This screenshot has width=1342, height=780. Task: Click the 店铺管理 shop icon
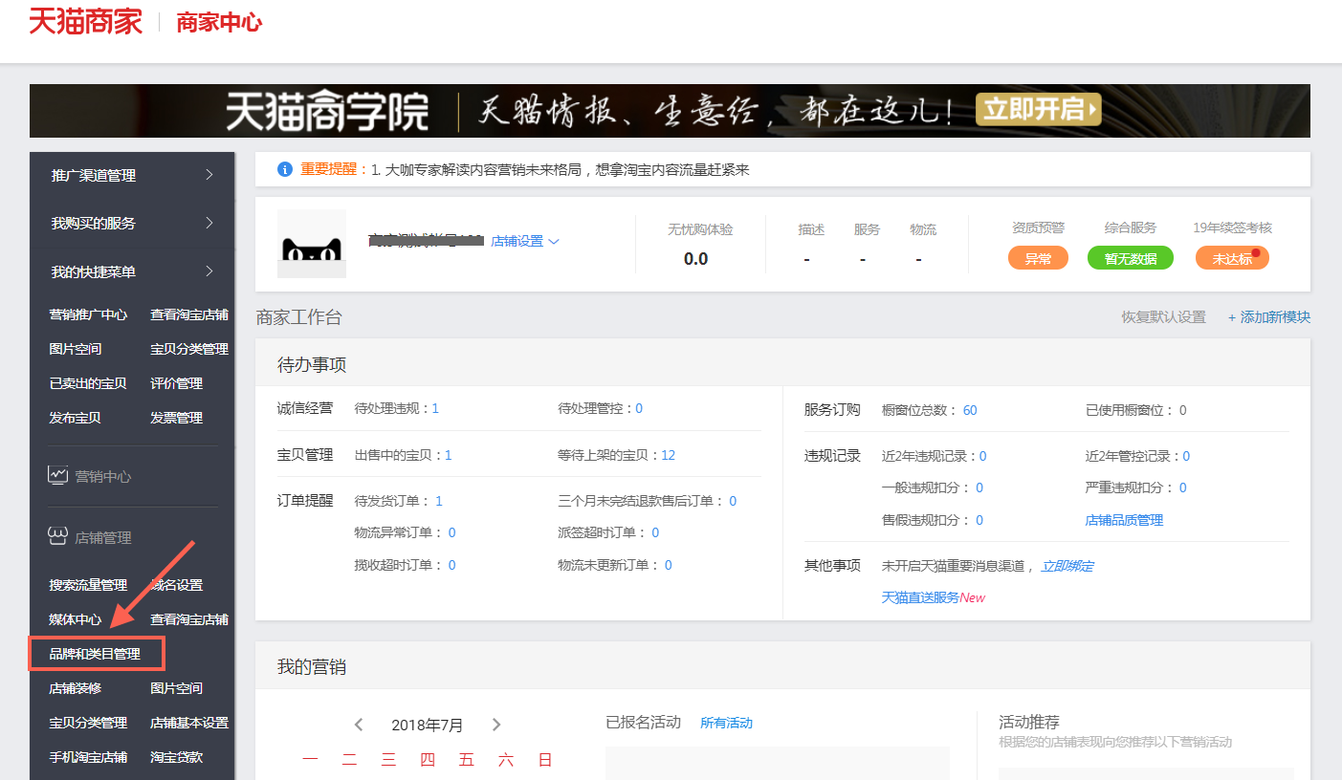point(58,536)
